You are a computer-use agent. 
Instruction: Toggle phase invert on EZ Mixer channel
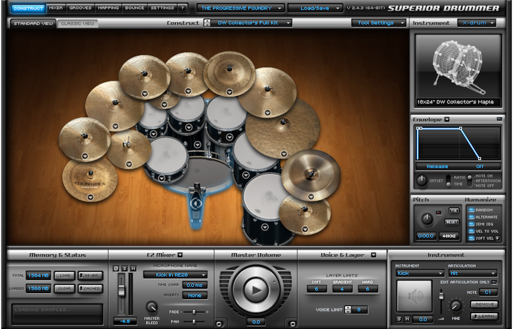[116, 269]
